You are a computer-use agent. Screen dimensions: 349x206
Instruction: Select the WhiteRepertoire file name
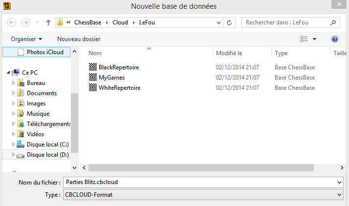click(x=120, y=87)
